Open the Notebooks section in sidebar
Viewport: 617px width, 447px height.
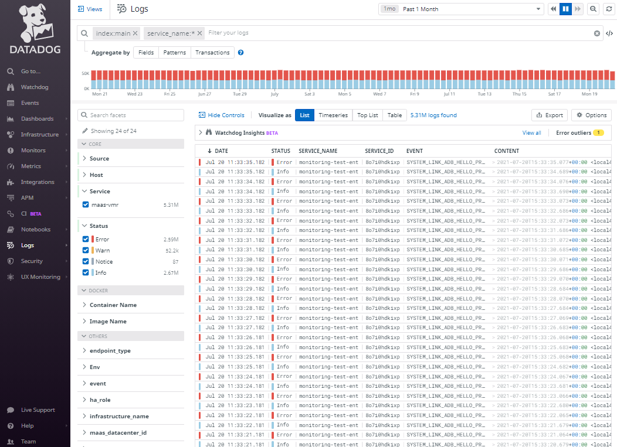point(35,230)
